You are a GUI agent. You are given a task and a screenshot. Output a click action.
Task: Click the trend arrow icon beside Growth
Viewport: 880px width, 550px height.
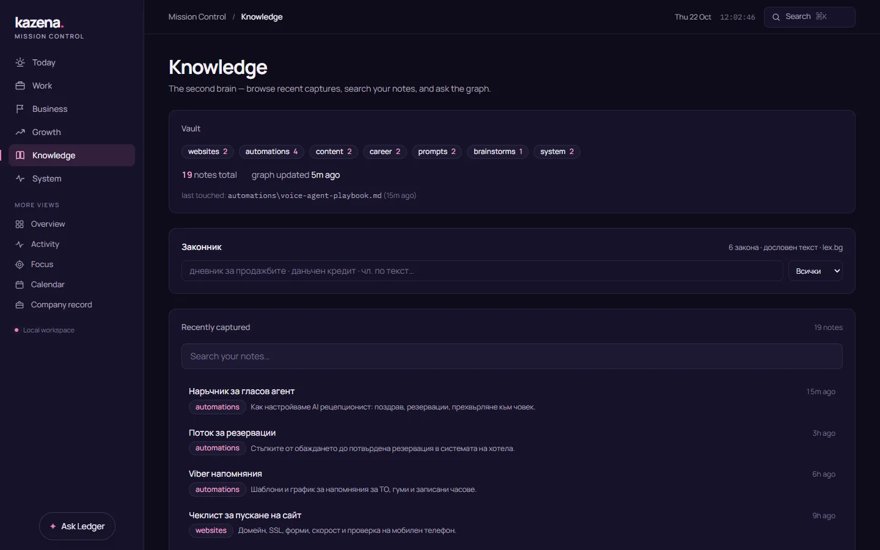point(20,132)
